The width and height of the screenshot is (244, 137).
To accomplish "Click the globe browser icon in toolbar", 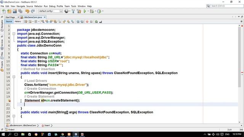I will [x=66, y=11].
